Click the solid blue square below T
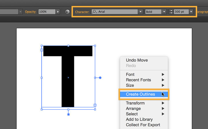Screen dimensions: 208x129 pyautogui.click(x=69, y=115)
